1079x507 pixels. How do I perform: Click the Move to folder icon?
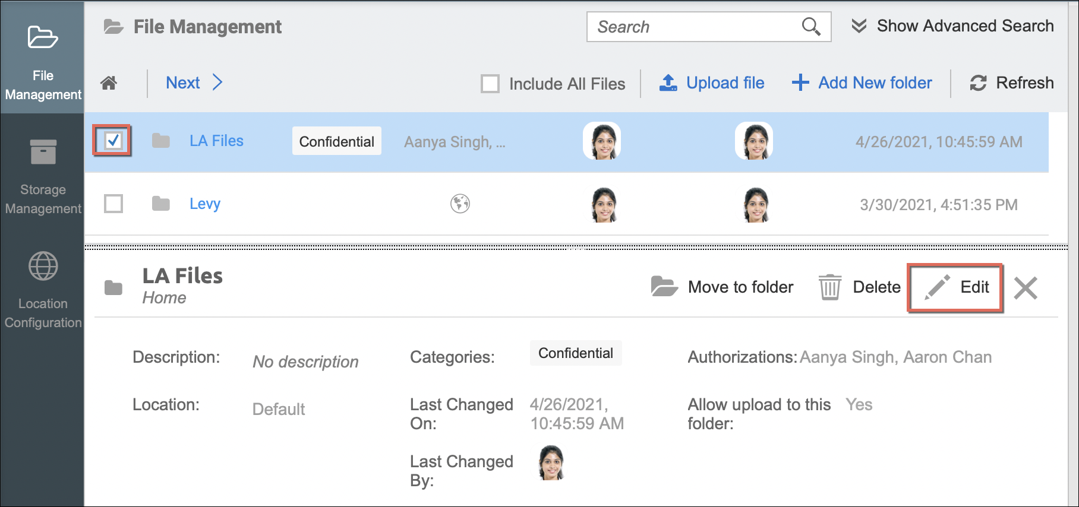tap(664, 287)
